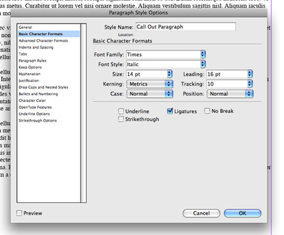This screenshot has height=235, width=284.
Task: Select General in the category list
Action: pyautogui.click(x=25, y=27)
